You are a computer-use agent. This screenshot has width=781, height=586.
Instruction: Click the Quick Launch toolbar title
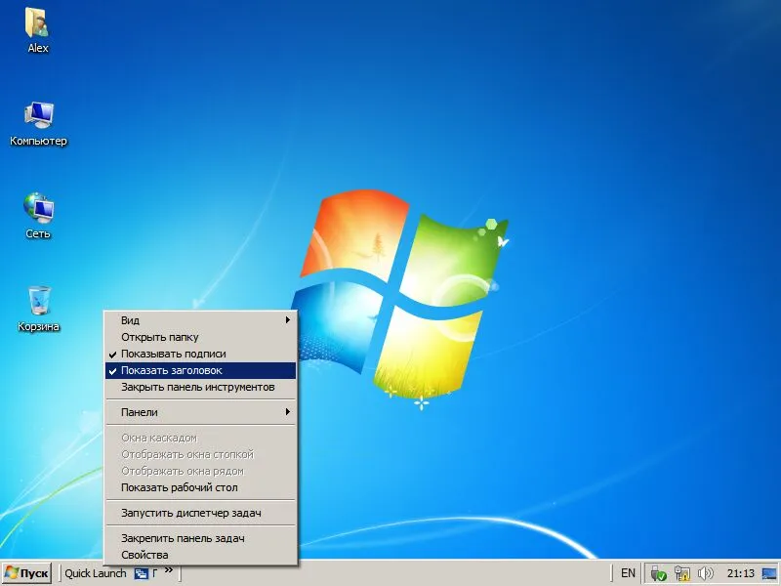(96, 573)
